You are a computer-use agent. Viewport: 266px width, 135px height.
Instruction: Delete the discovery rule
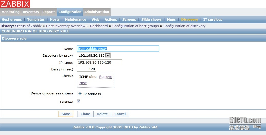point(102,114)
